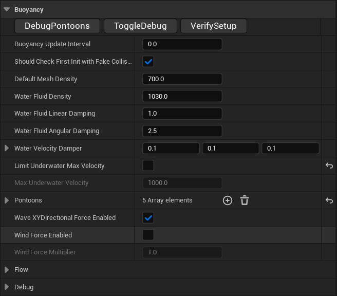Toggle Should Check First Init with Fake Collision
The height and width of the screenshot is (296, 337).
point(148,62)
